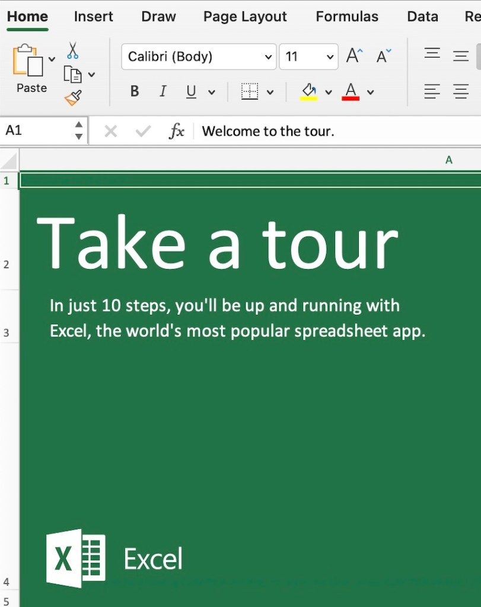Image resolution: width=481 pixels, height=607 pixels.
Task: Click the Paste clipboard icon
Action: 28,60
